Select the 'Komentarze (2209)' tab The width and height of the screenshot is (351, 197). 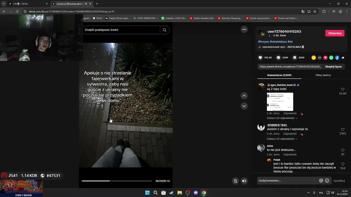pyautogui.click(x=279, y=75)
